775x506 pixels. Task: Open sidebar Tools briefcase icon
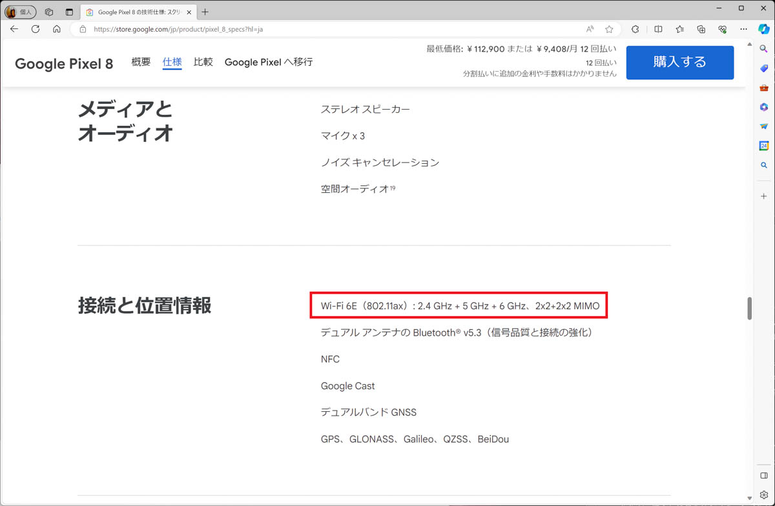point(764,88)
